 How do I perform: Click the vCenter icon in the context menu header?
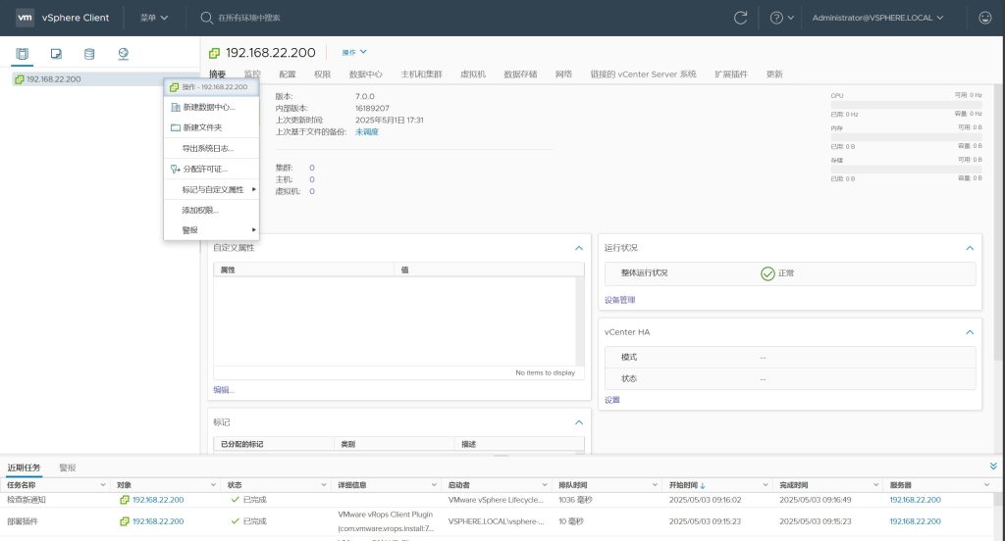tap(174, 87)
